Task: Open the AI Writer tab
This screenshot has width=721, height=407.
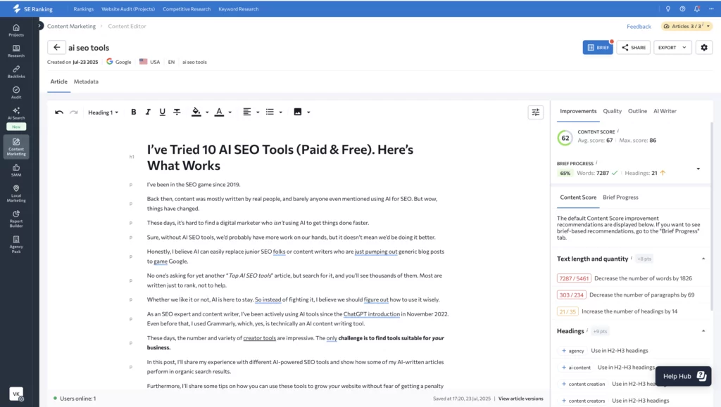Action: 665,110
